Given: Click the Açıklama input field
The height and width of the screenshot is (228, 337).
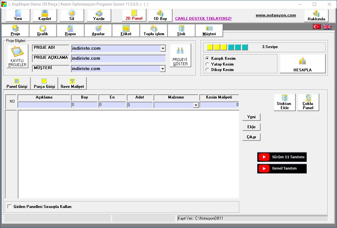Looking at the screenshot, I should click(x=44, y=105).
